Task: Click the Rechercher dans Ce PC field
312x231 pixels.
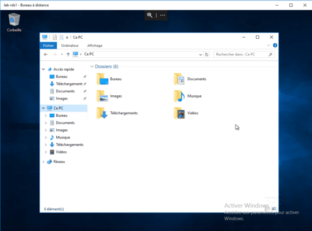Action: [x=244, y=54]
